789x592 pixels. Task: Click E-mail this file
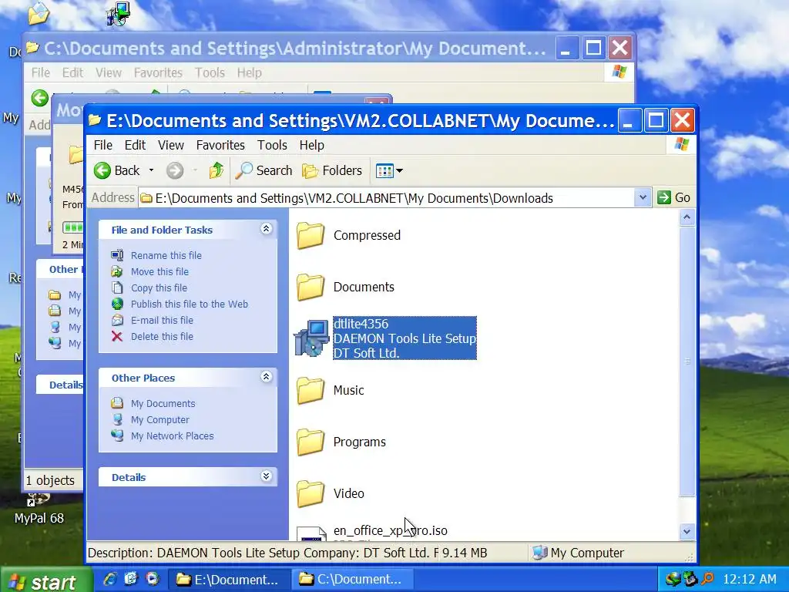[162, 320]
